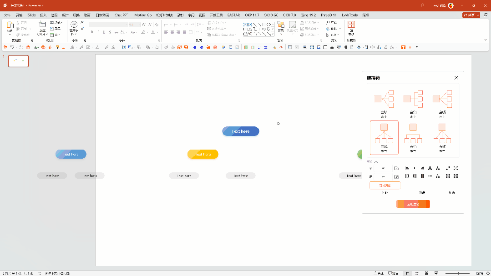
Task: Open the Qing 19.2 ribbon tab
Action: (x=308, y=15)
